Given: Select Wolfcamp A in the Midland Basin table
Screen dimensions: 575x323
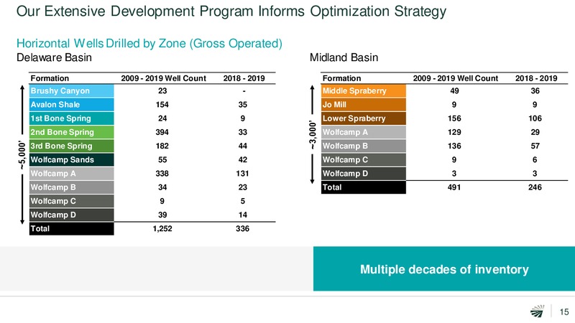Looking at the screenshot, I should click(364, 132).
